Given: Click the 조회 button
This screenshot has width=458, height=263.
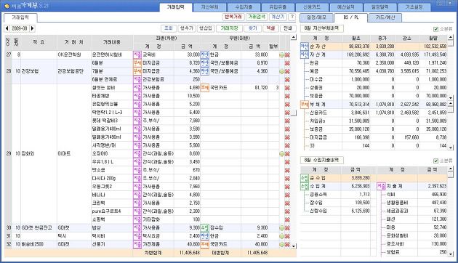Looking at the screenshot, I should (x=169, y=28).
